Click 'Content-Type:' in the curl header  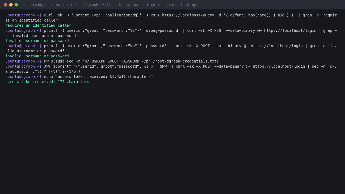(88, 15)
